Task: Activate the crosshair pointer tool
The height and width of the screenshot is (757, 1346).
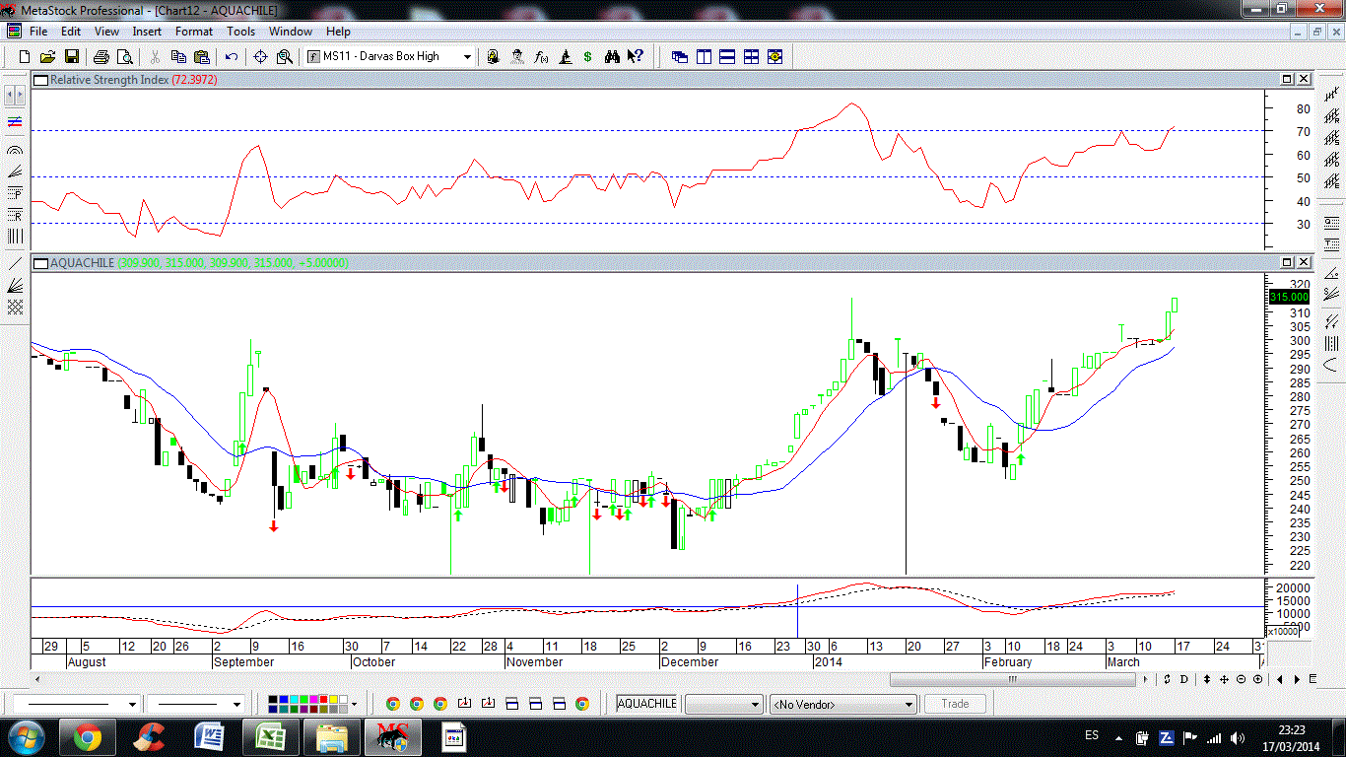Action: pos(260,56)
